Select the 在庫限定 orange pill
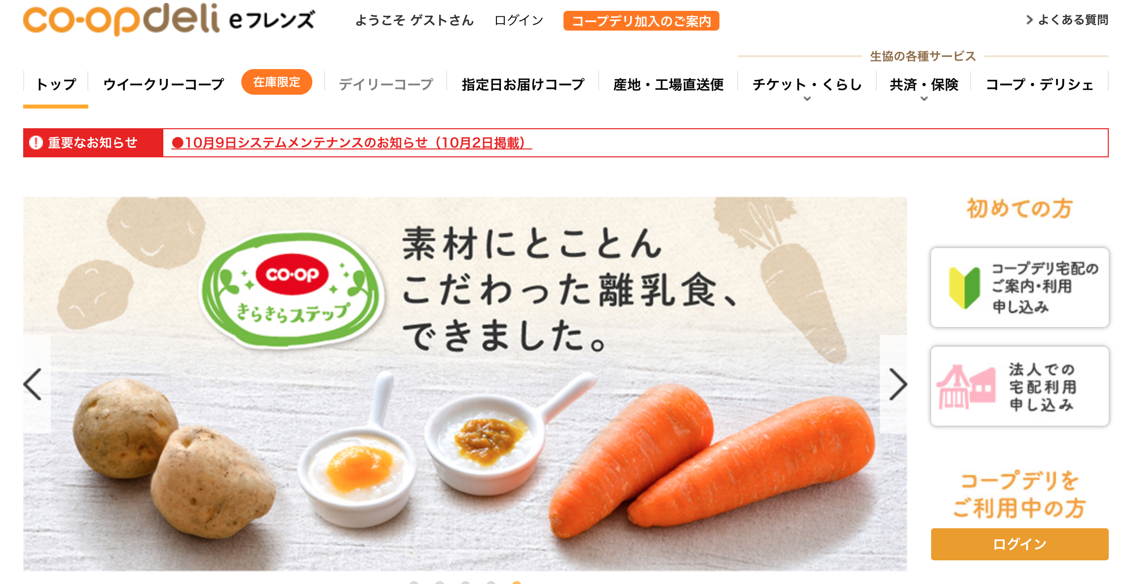The image size is (1127, 584). coord(277,82)
